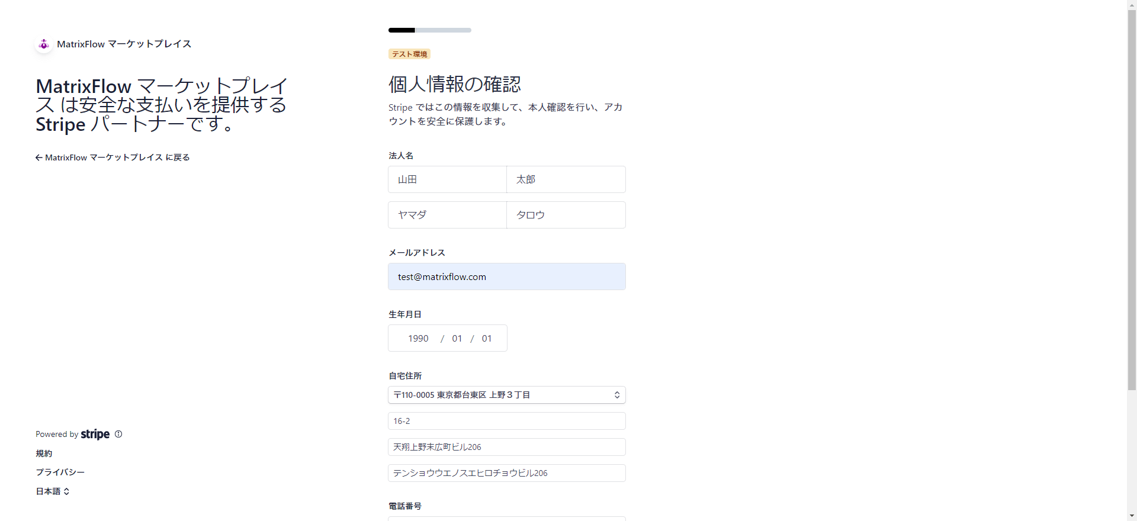Open the 規約 terms link

click(44, 454)
